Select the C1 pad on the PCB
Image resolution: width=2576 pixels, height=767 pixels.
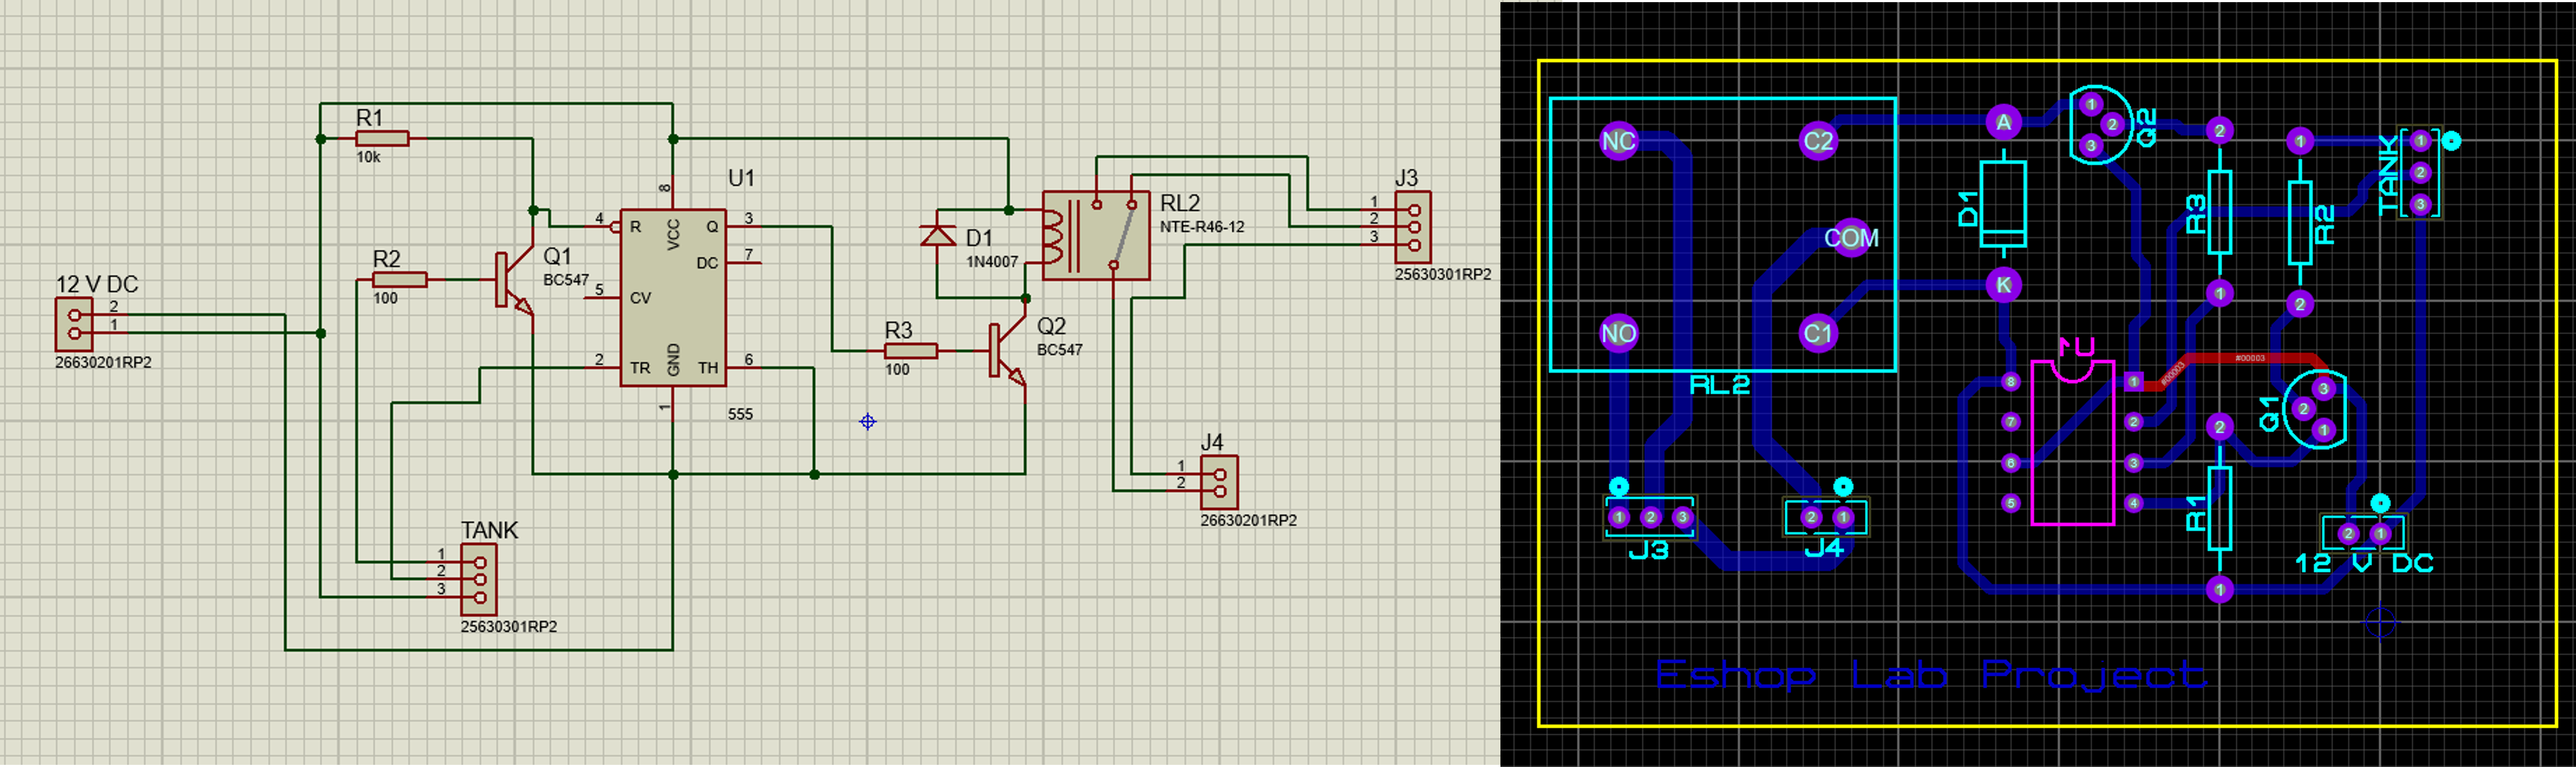click(1817, 333)
